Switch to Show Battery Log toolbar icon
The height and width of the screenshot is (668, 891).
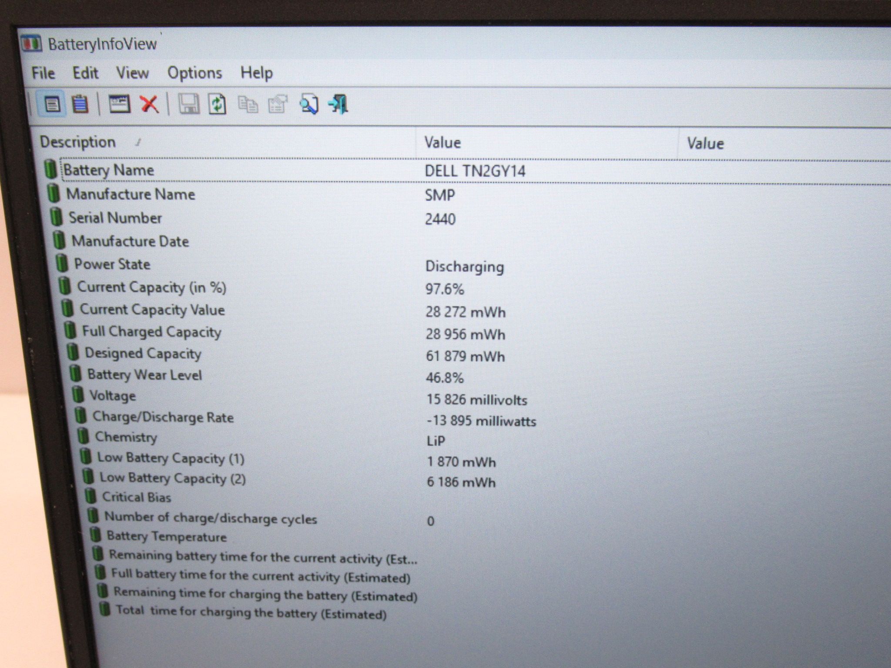pos(80,104)
